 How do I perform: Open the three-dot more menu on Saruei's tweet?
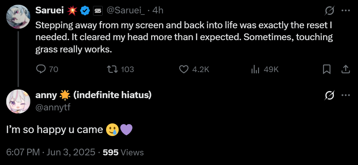pyautogui.click(x=346, y=11)
